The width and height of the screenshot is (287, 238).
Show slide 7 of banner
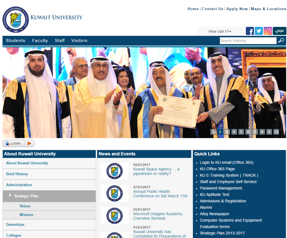click(x=255, y=132)
